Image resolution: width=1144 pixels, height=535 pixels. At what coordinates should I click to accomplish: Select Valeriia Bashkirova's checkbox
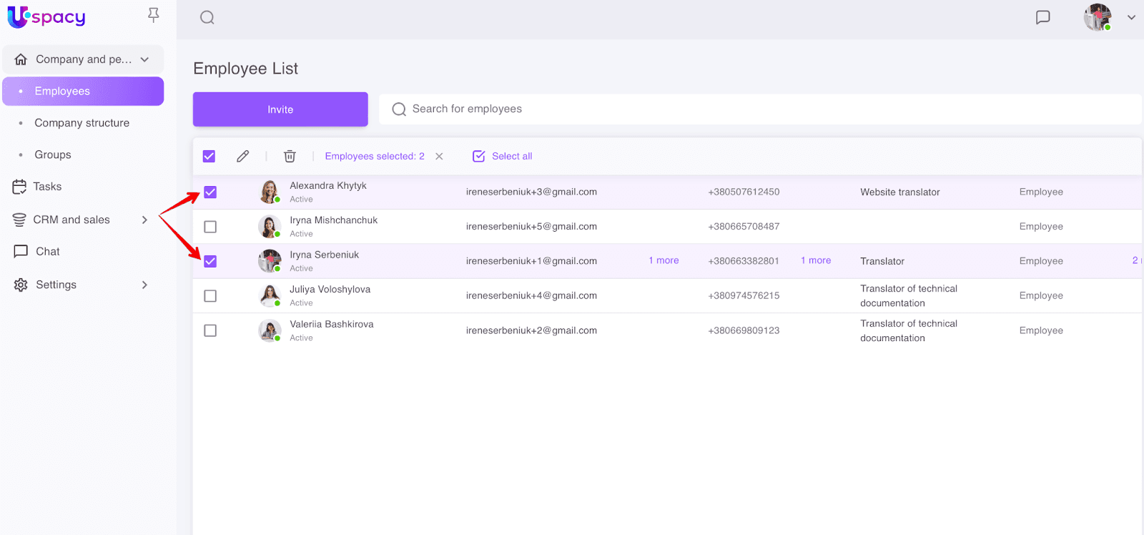point(210,330)
